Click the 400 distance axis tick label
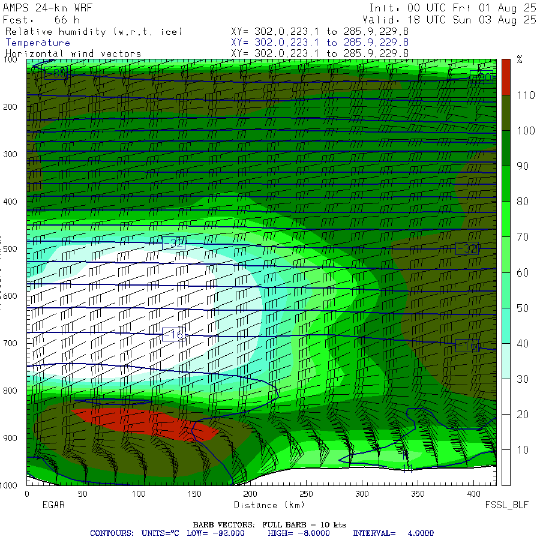Viewport: 540px width, 540px height. 473,494
